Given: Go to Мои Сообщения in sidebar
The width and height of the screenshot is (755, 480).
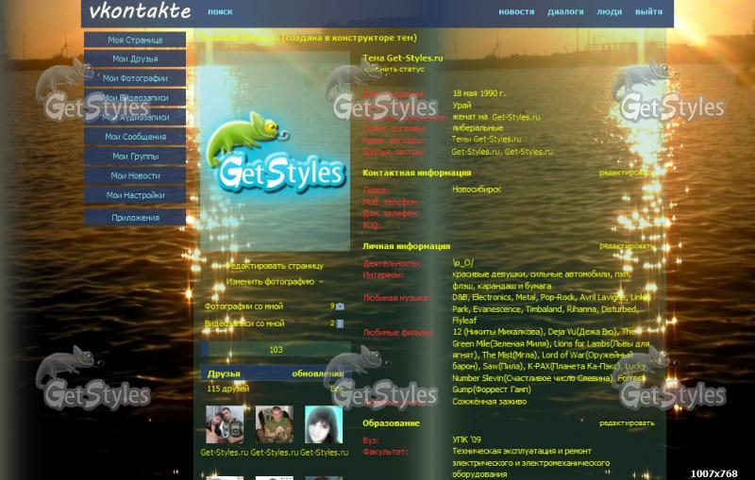Looking at the screenshot, I should point(135,137).
